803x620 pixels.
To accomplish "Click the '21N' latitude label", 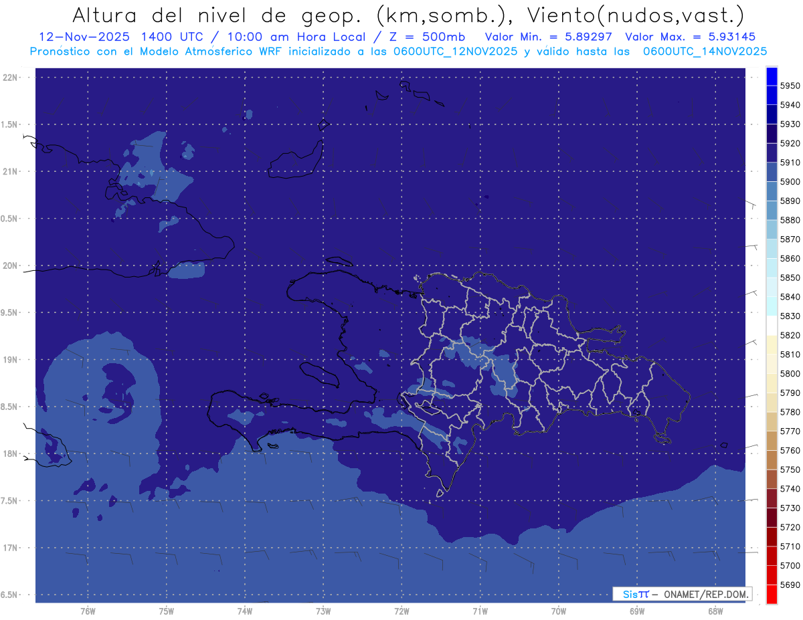I will 11,171.
